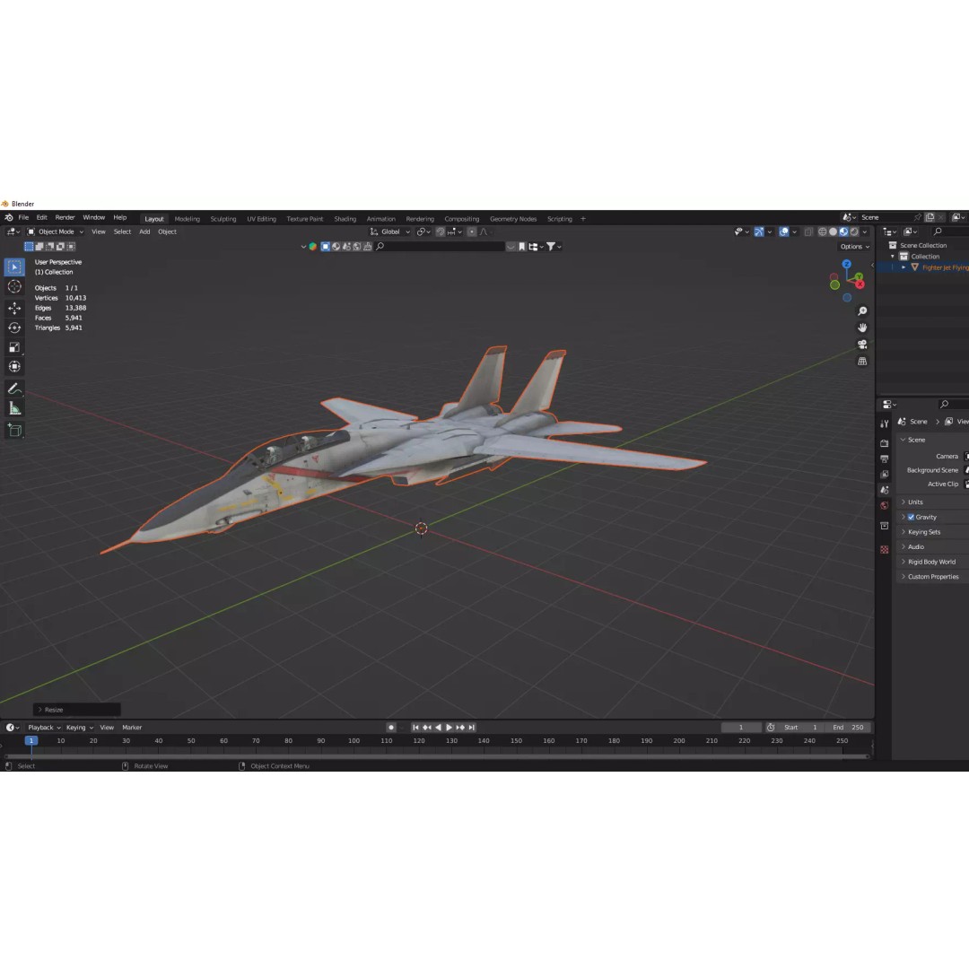The image size is (969, 969).
Task: Jump to the timeline start frame button
Action: pos(415,728)
